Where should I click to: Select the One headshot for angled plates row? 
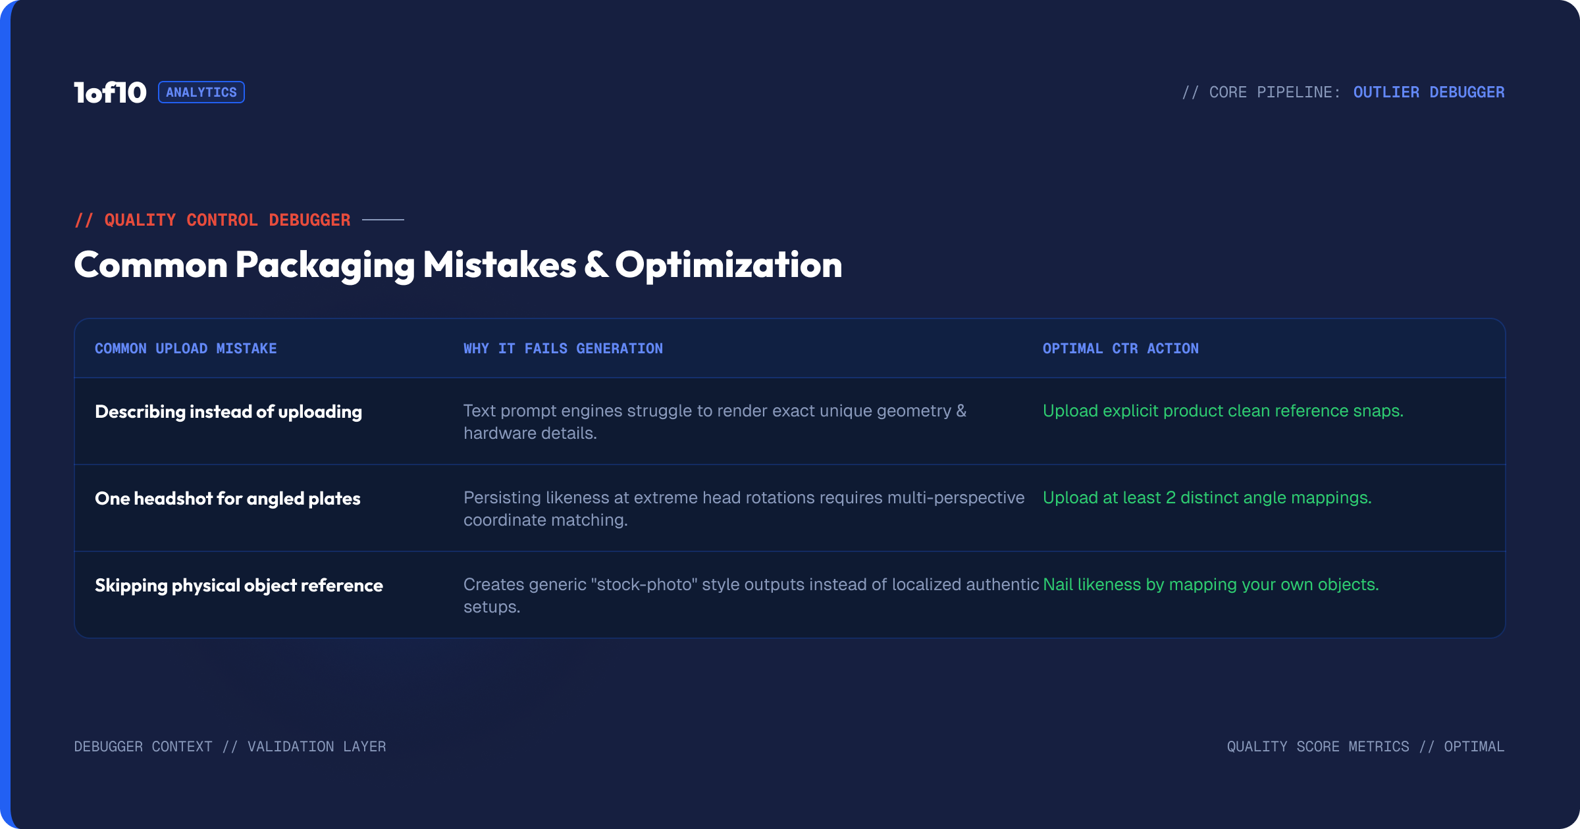(x=790, y=508)
